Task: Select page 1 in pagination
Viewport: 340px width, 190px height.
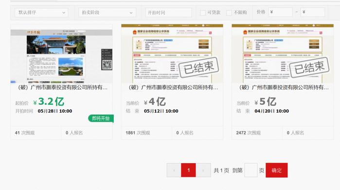Action: click(x=188, y=170)
